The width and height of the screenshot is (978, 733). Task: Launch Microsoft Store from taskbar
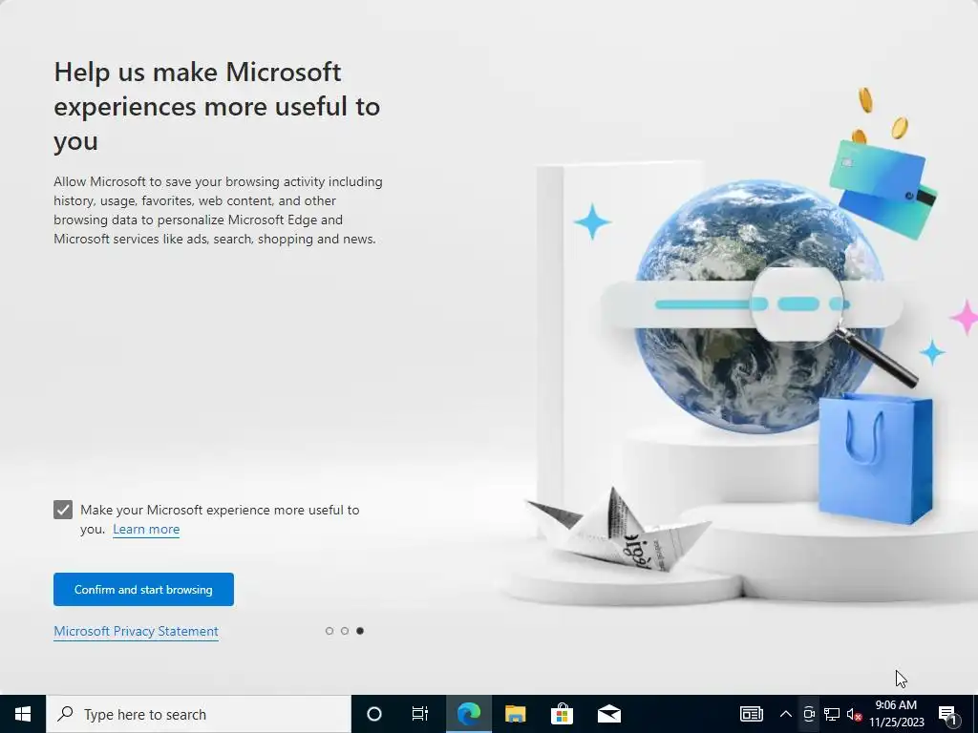click(562, 714)
